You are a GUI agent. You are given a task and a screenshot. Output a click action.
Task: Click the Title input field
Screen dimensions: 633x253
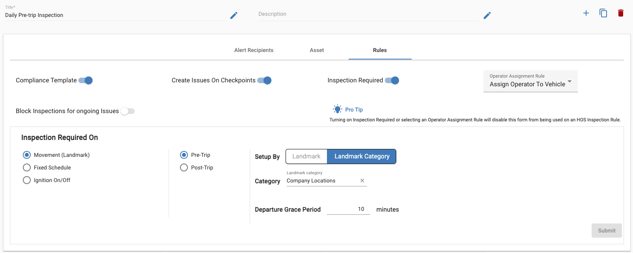(x=115, y=15)
